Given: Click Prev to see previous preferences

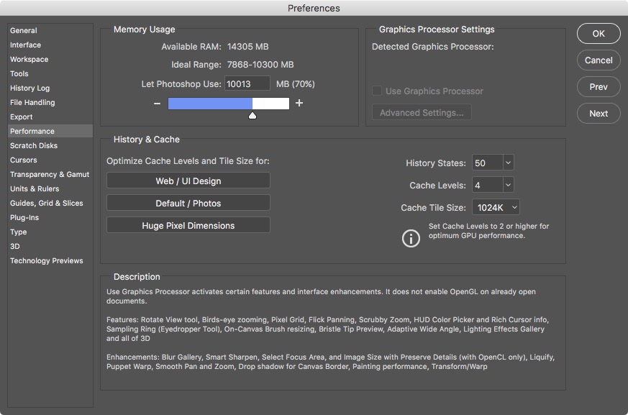Looking at the screenshot, I should [x=599, y=86].
